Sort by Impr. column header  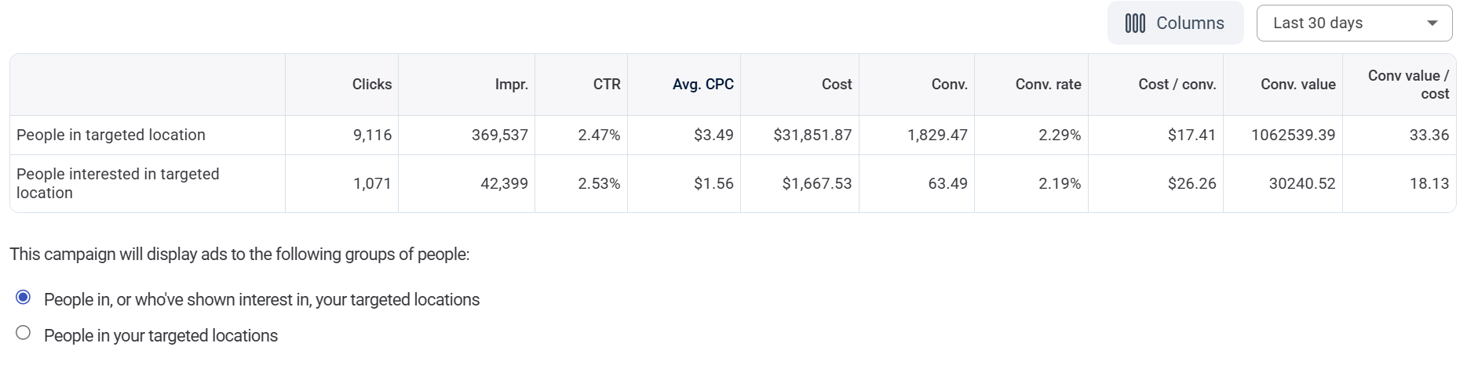click(x=511, y=85)
